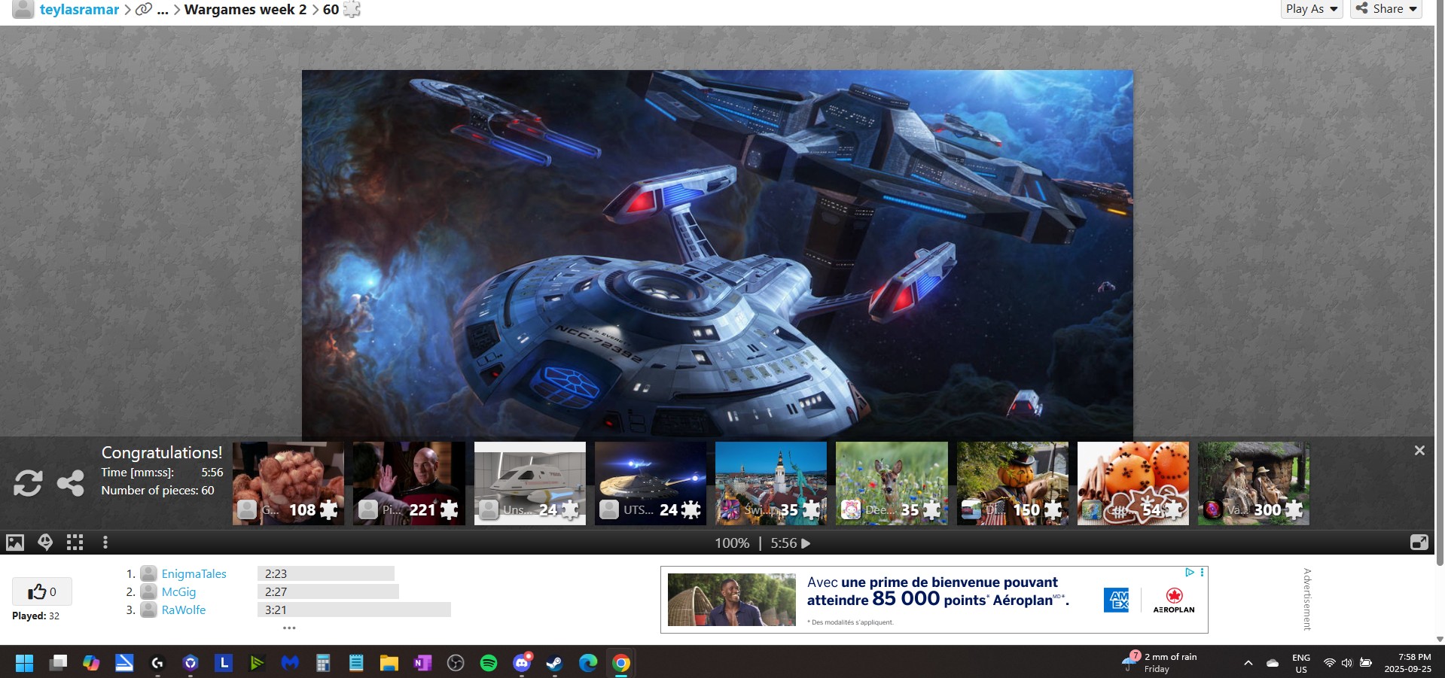Screen dimensions: 1445x678
Task: Click the ghost image icon in toolbar
Action: point(45,543)
